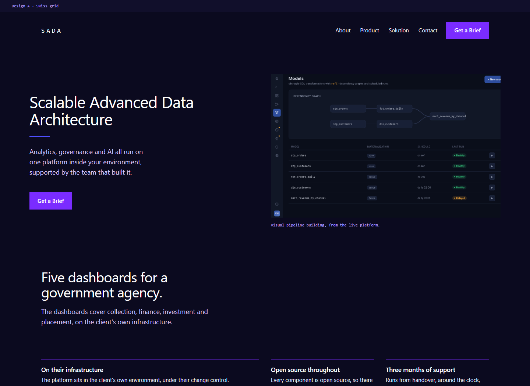Click the shield icon in platform sidebar
Viewport: 530px width, 386px height.
[x=277, y=147]
